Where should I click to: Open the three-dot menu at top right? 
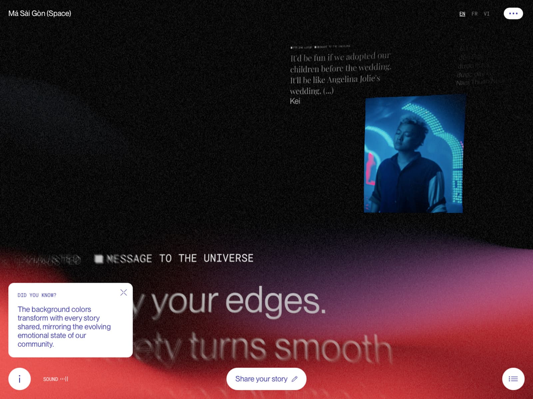point(513,14)
